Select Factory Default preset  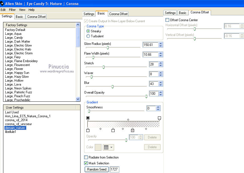[x=15, y=30]
